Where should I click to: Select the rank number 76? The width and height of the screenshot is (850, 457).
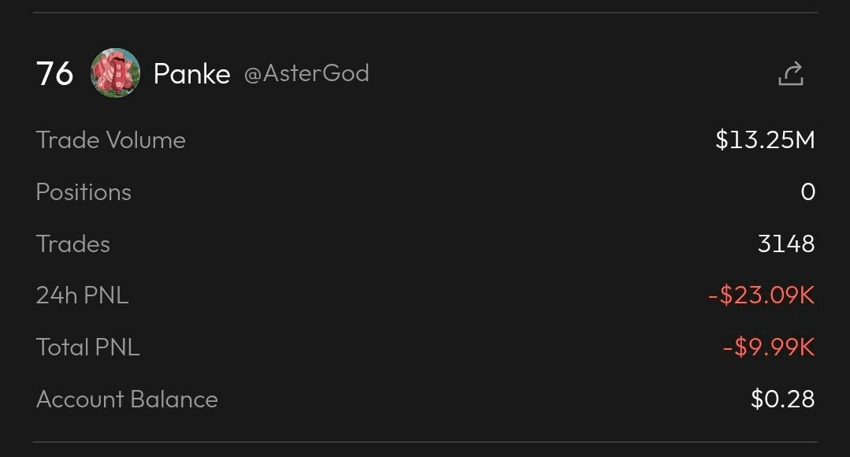55,74
